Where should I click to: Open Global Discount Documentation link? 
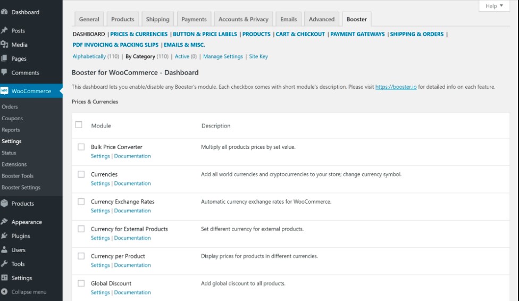132,292
